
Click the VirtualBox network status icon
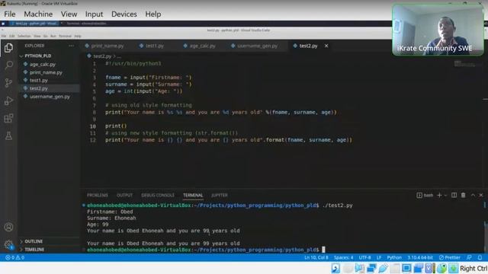pos(371,268)
